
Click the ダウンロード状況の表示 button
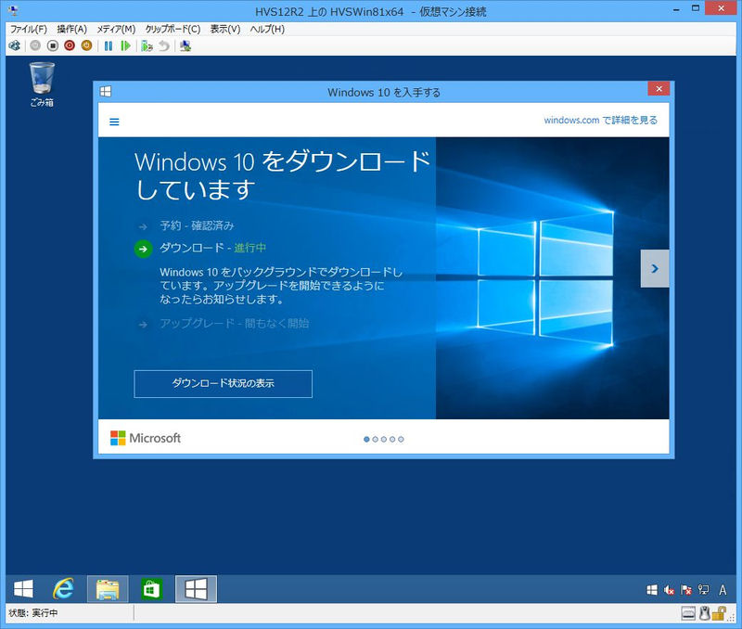(x=223, y=384)
